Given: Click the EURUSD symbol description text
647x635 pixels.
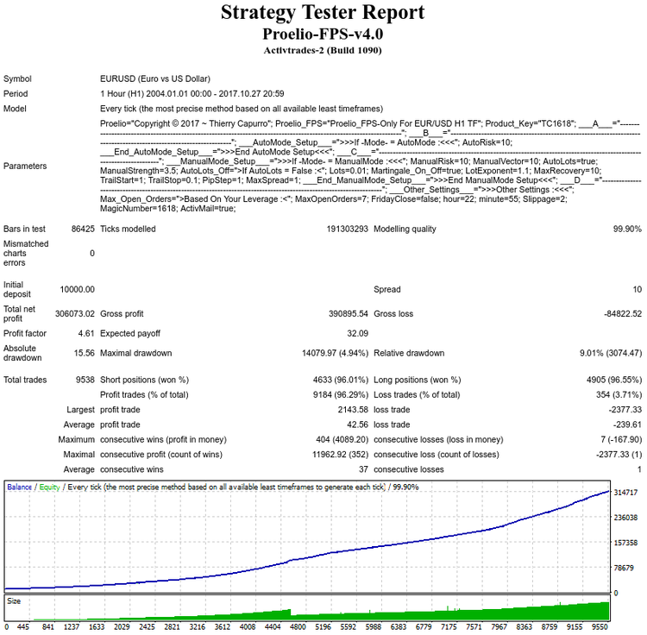Looking at the screenshot, I should click(155, 79).
